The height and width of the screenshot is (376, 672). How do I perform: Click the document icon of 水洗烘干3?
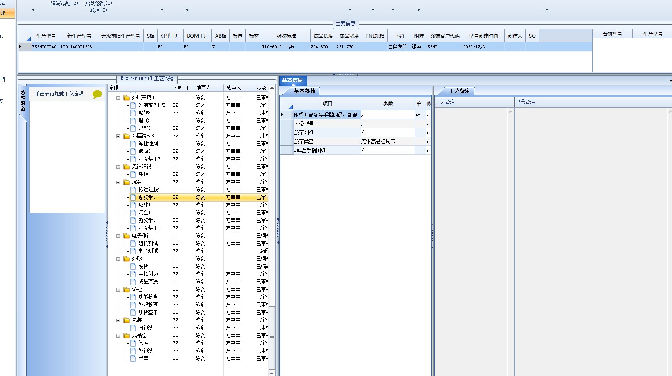tap(133, 159)
